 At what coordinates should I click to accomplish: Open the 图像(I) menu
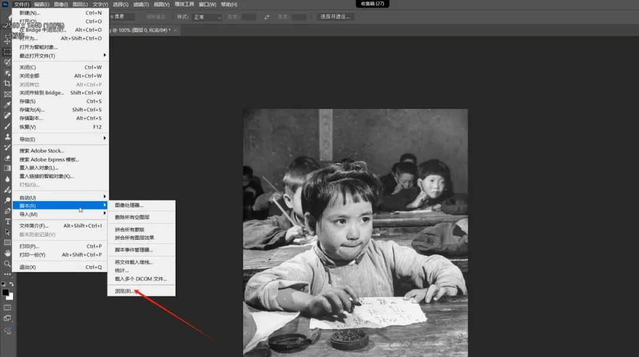61,5
